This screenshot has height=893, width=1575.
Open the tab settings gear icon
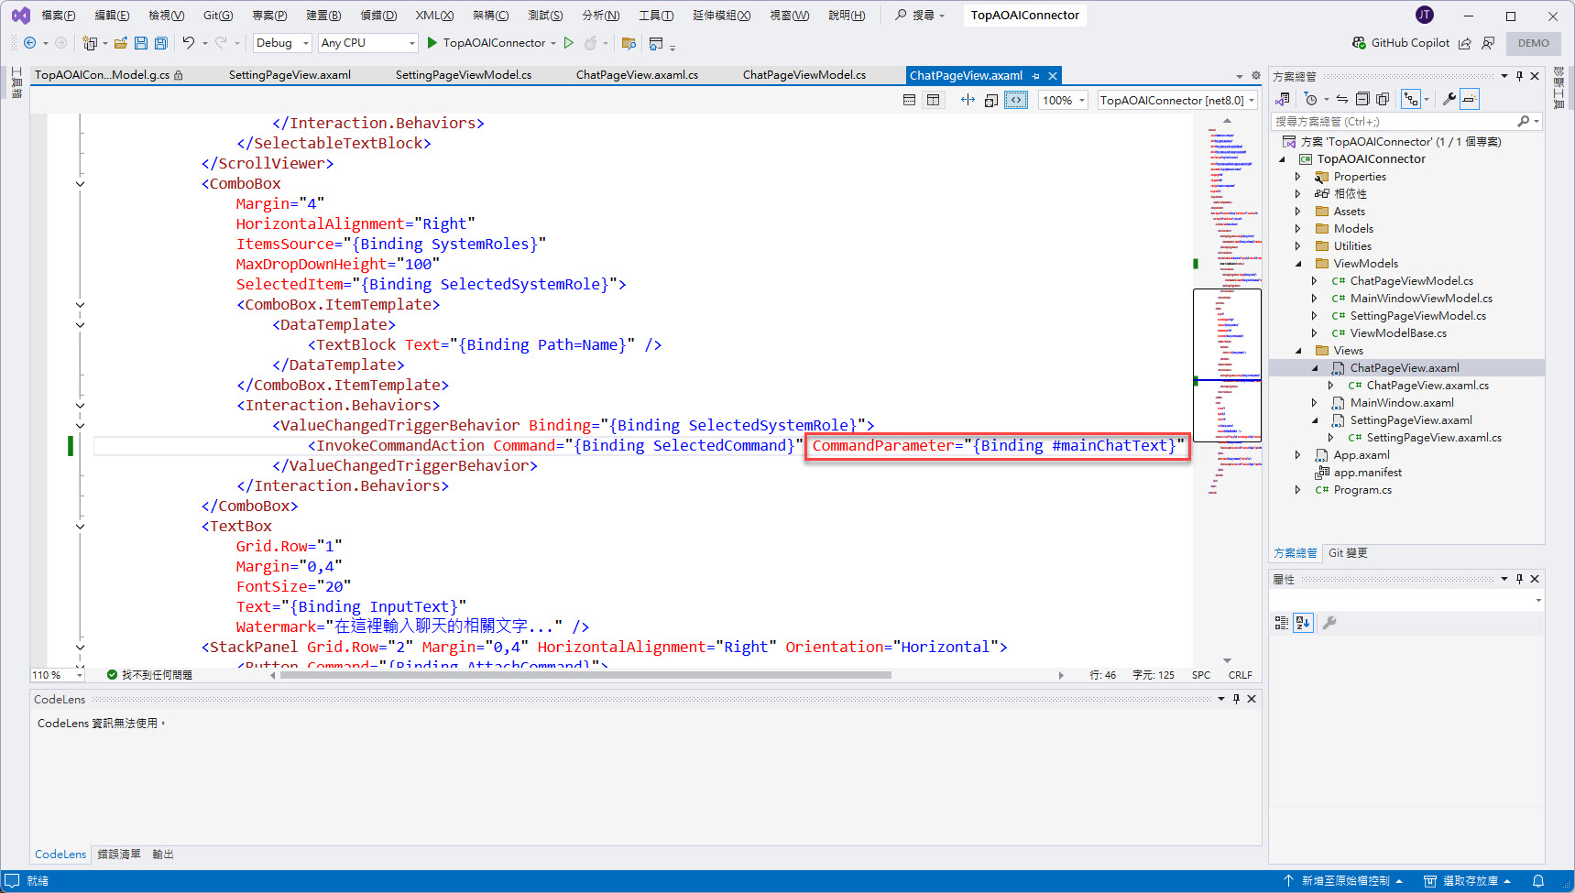tap(1255, 76)
